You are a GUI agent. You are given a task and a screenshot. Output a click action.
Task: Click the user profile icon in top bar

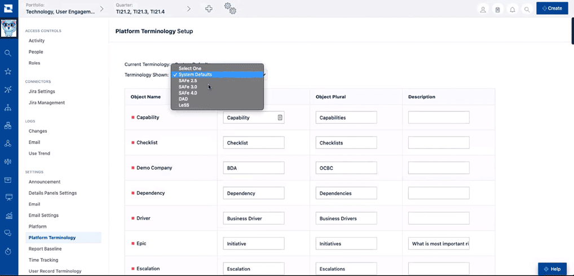[483, 10]
